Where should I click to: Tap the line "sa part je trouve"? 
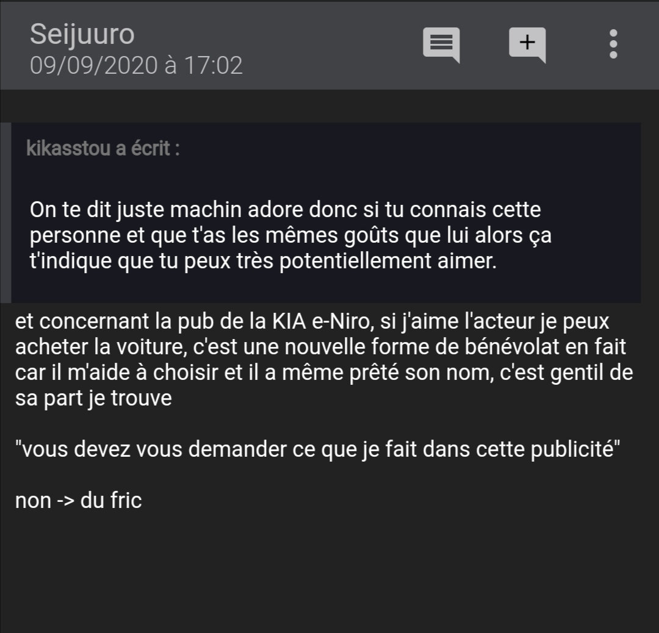(93, 399)
